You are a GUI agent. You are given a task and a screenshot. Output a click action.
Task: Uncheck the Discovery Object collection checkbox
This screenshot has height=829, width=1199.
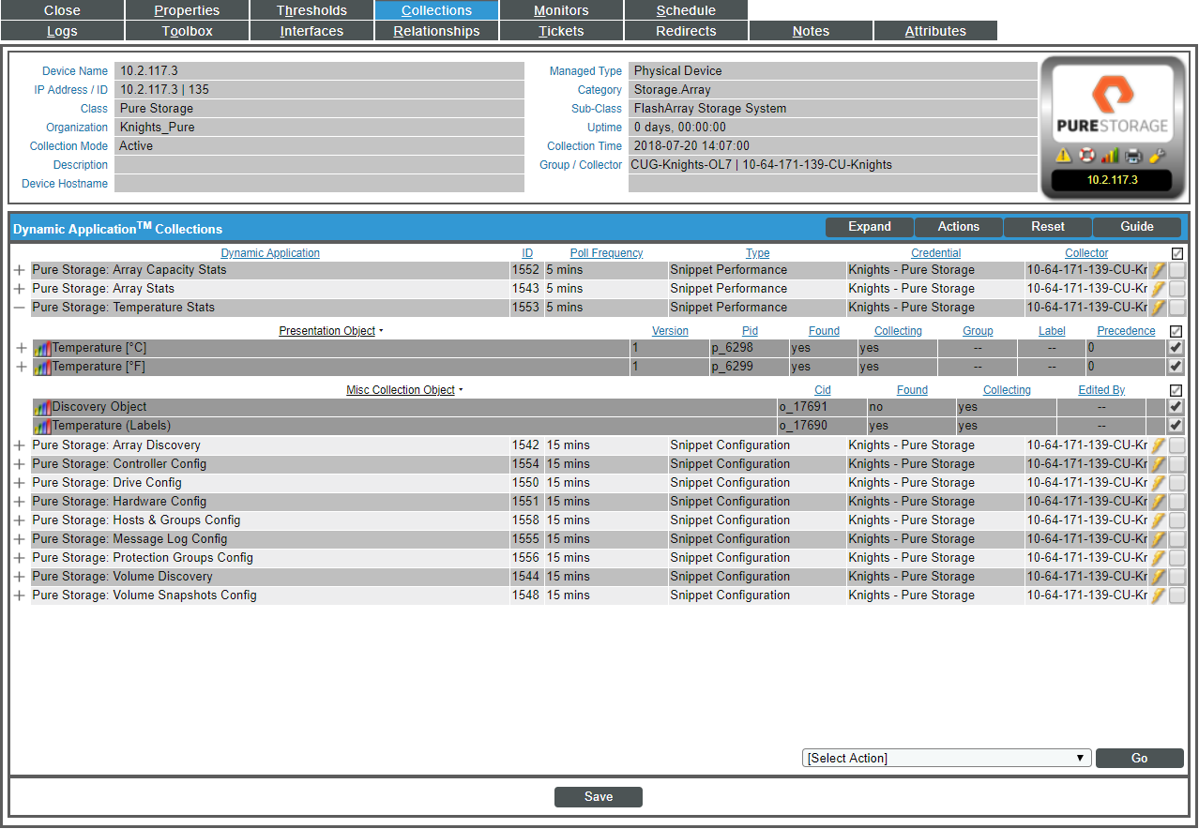tap(1176, 406)
